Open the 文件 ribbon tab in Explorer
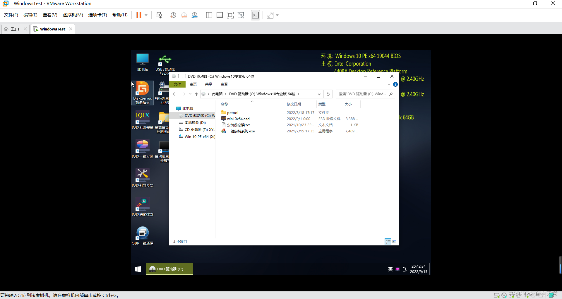This screenshot has width=562, height=299. 177,84
